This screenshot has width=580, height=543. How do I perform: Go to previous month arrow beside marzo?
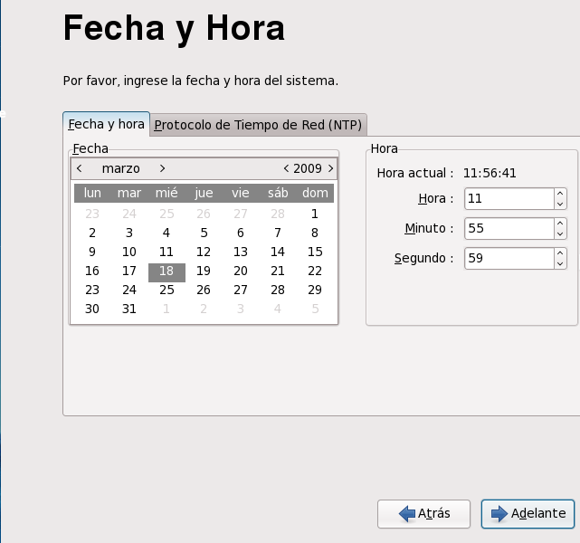[79, 168]
